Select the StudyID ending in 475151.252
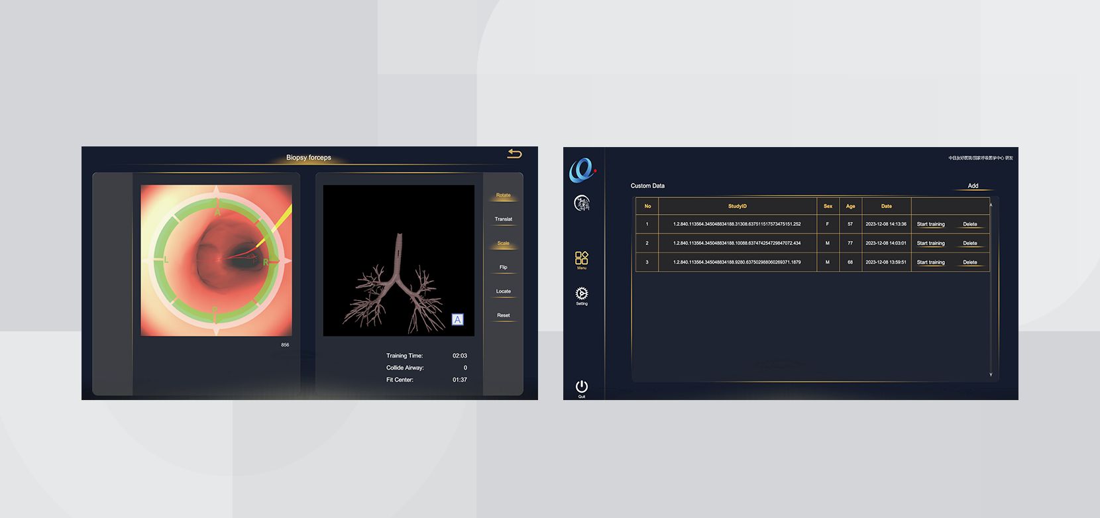This screenshot has height=518, width=1100. [737, 224]
